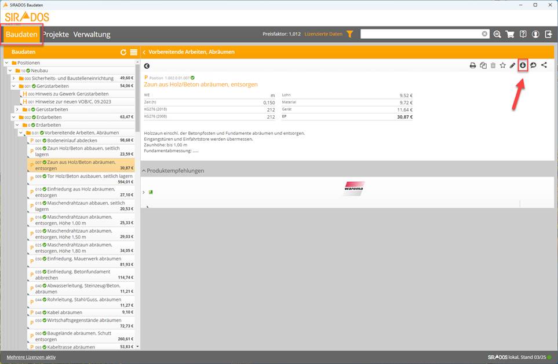Click Mehrere Lizenzen aktiv link
The height and width of the screenshot is (364, 558).
click(31, 357)
